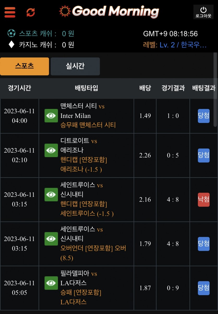Click eye icon for Manchester City match
218x314 pixels.
coord(51,116)
